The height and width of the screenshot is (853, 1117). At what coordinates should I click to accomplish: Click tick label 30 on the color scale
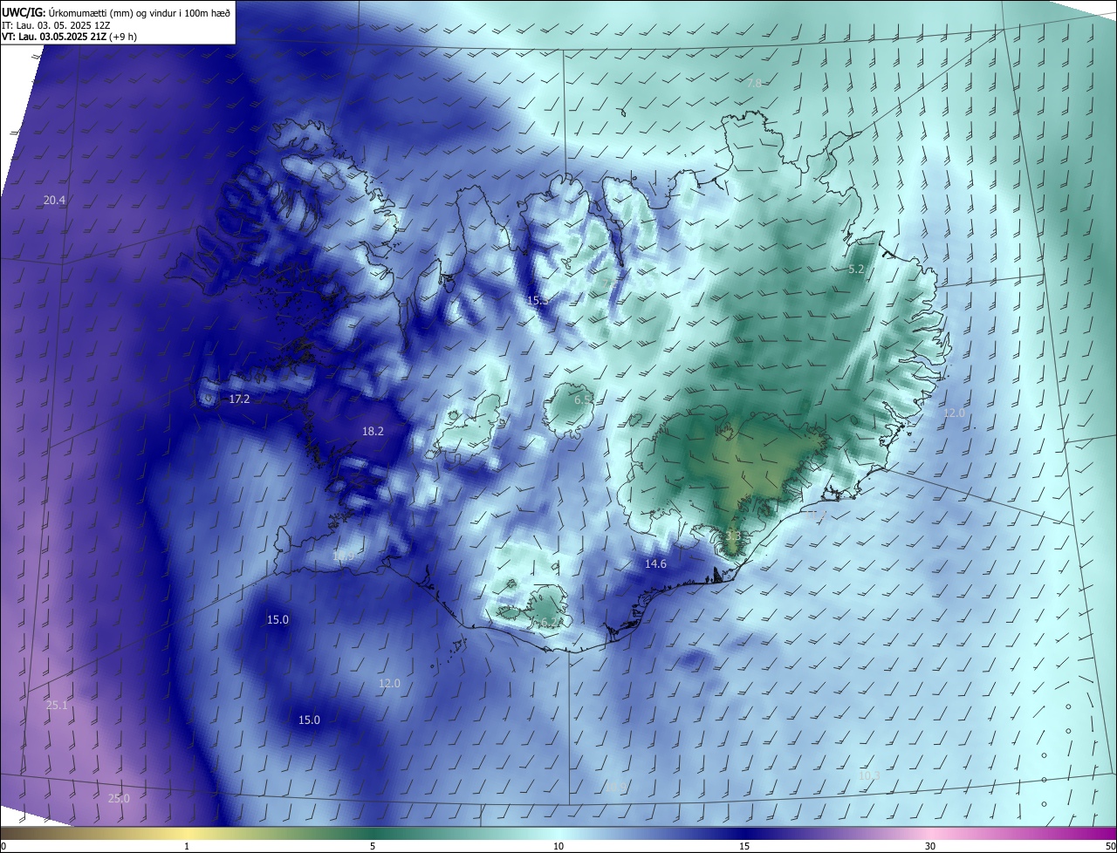click(x=930, y=846)
